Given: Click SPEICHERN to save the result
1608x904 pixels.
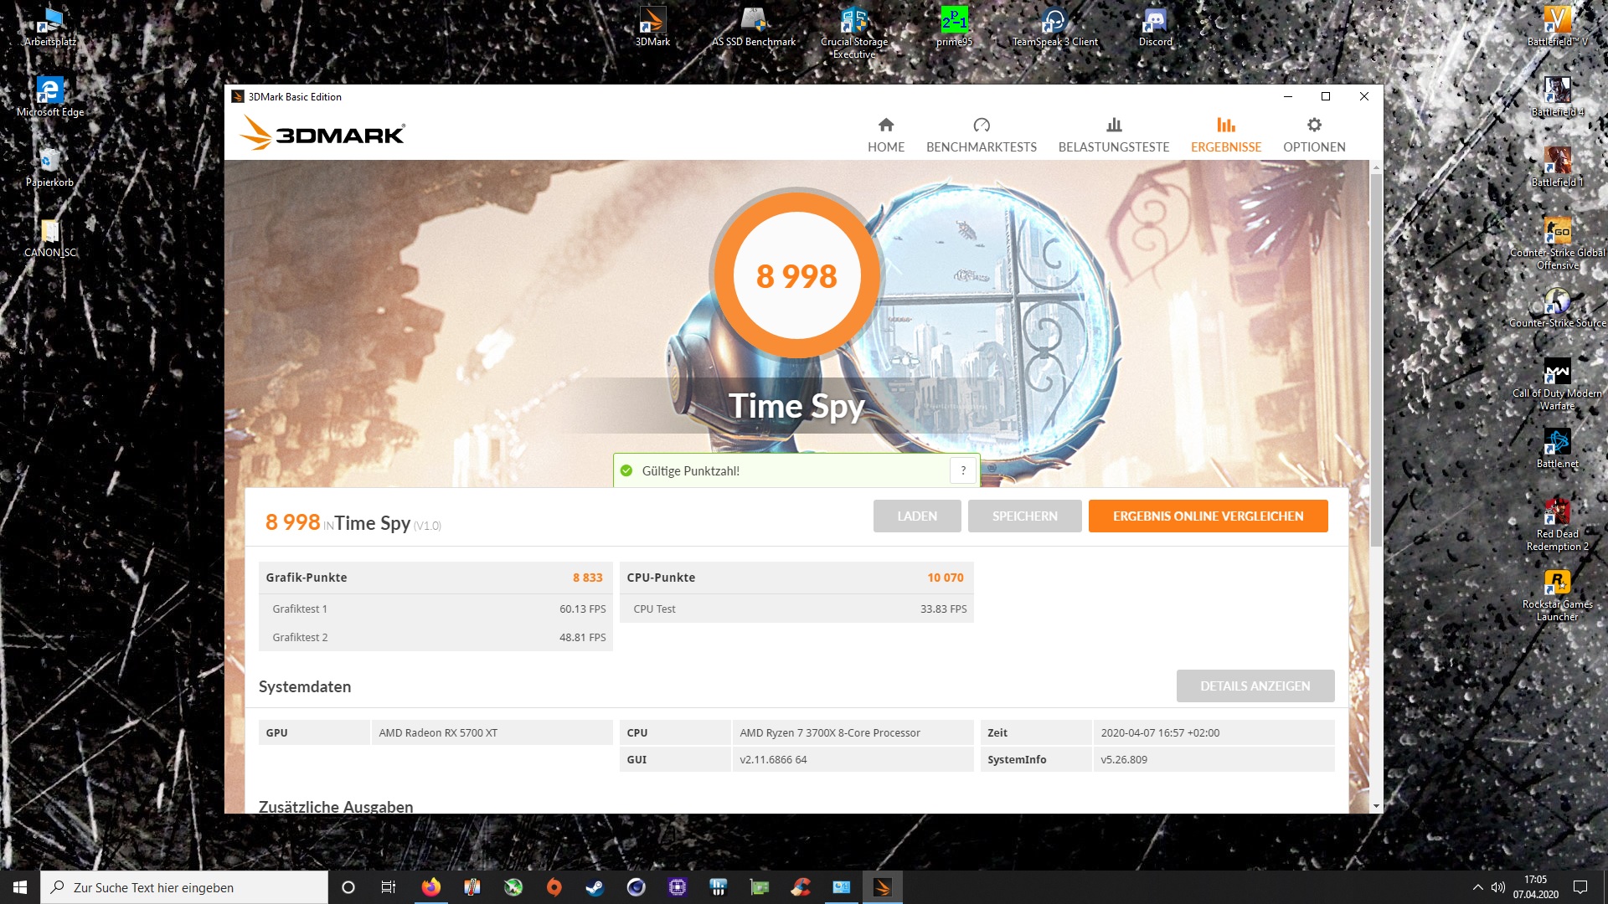Looking at the screenshot, I should click(1024, 516).
